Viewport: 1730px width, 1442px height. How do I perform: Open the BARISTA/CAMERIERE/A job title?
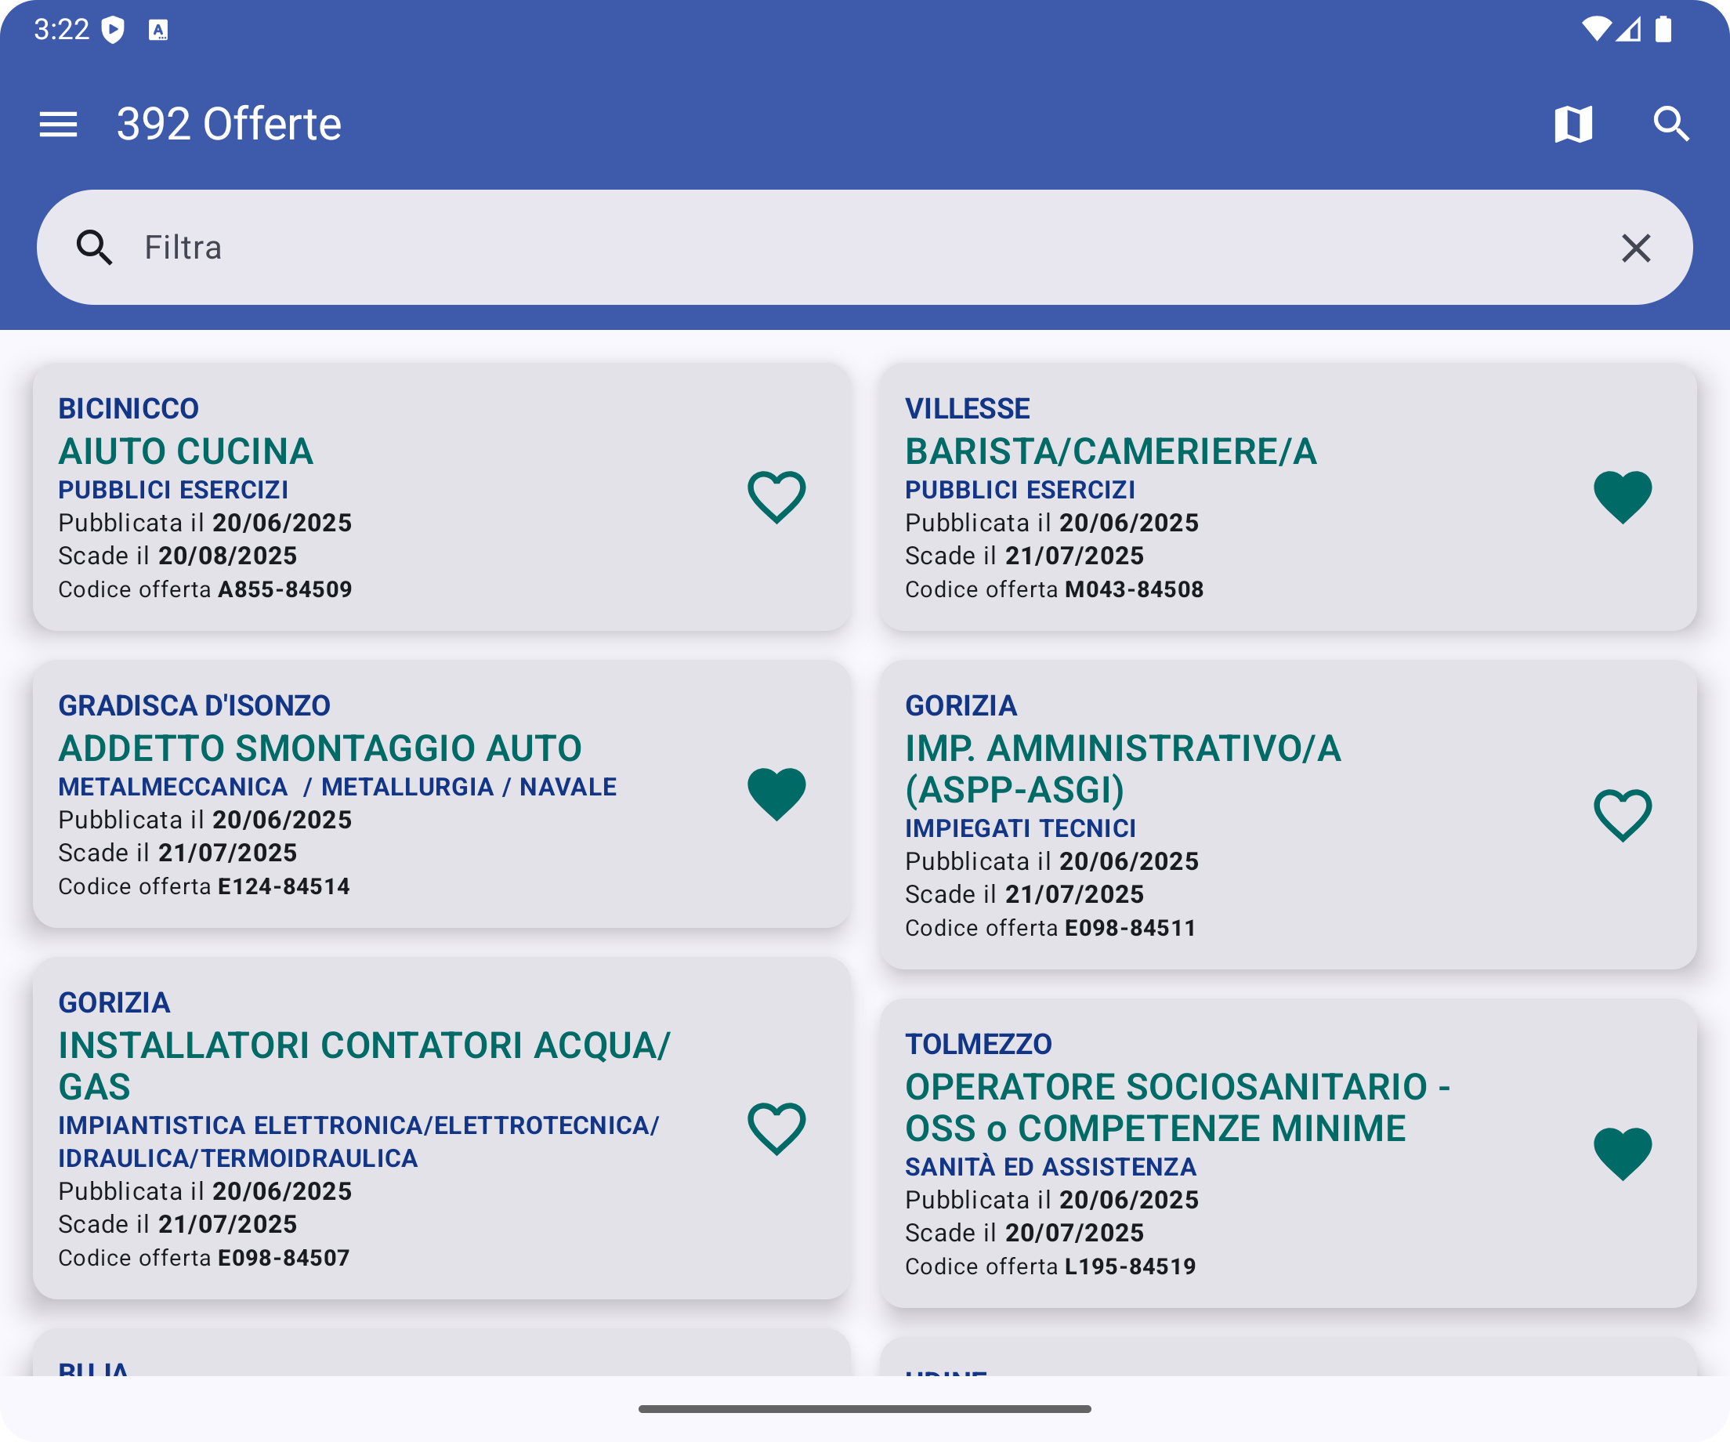(x=1110, y=451)
